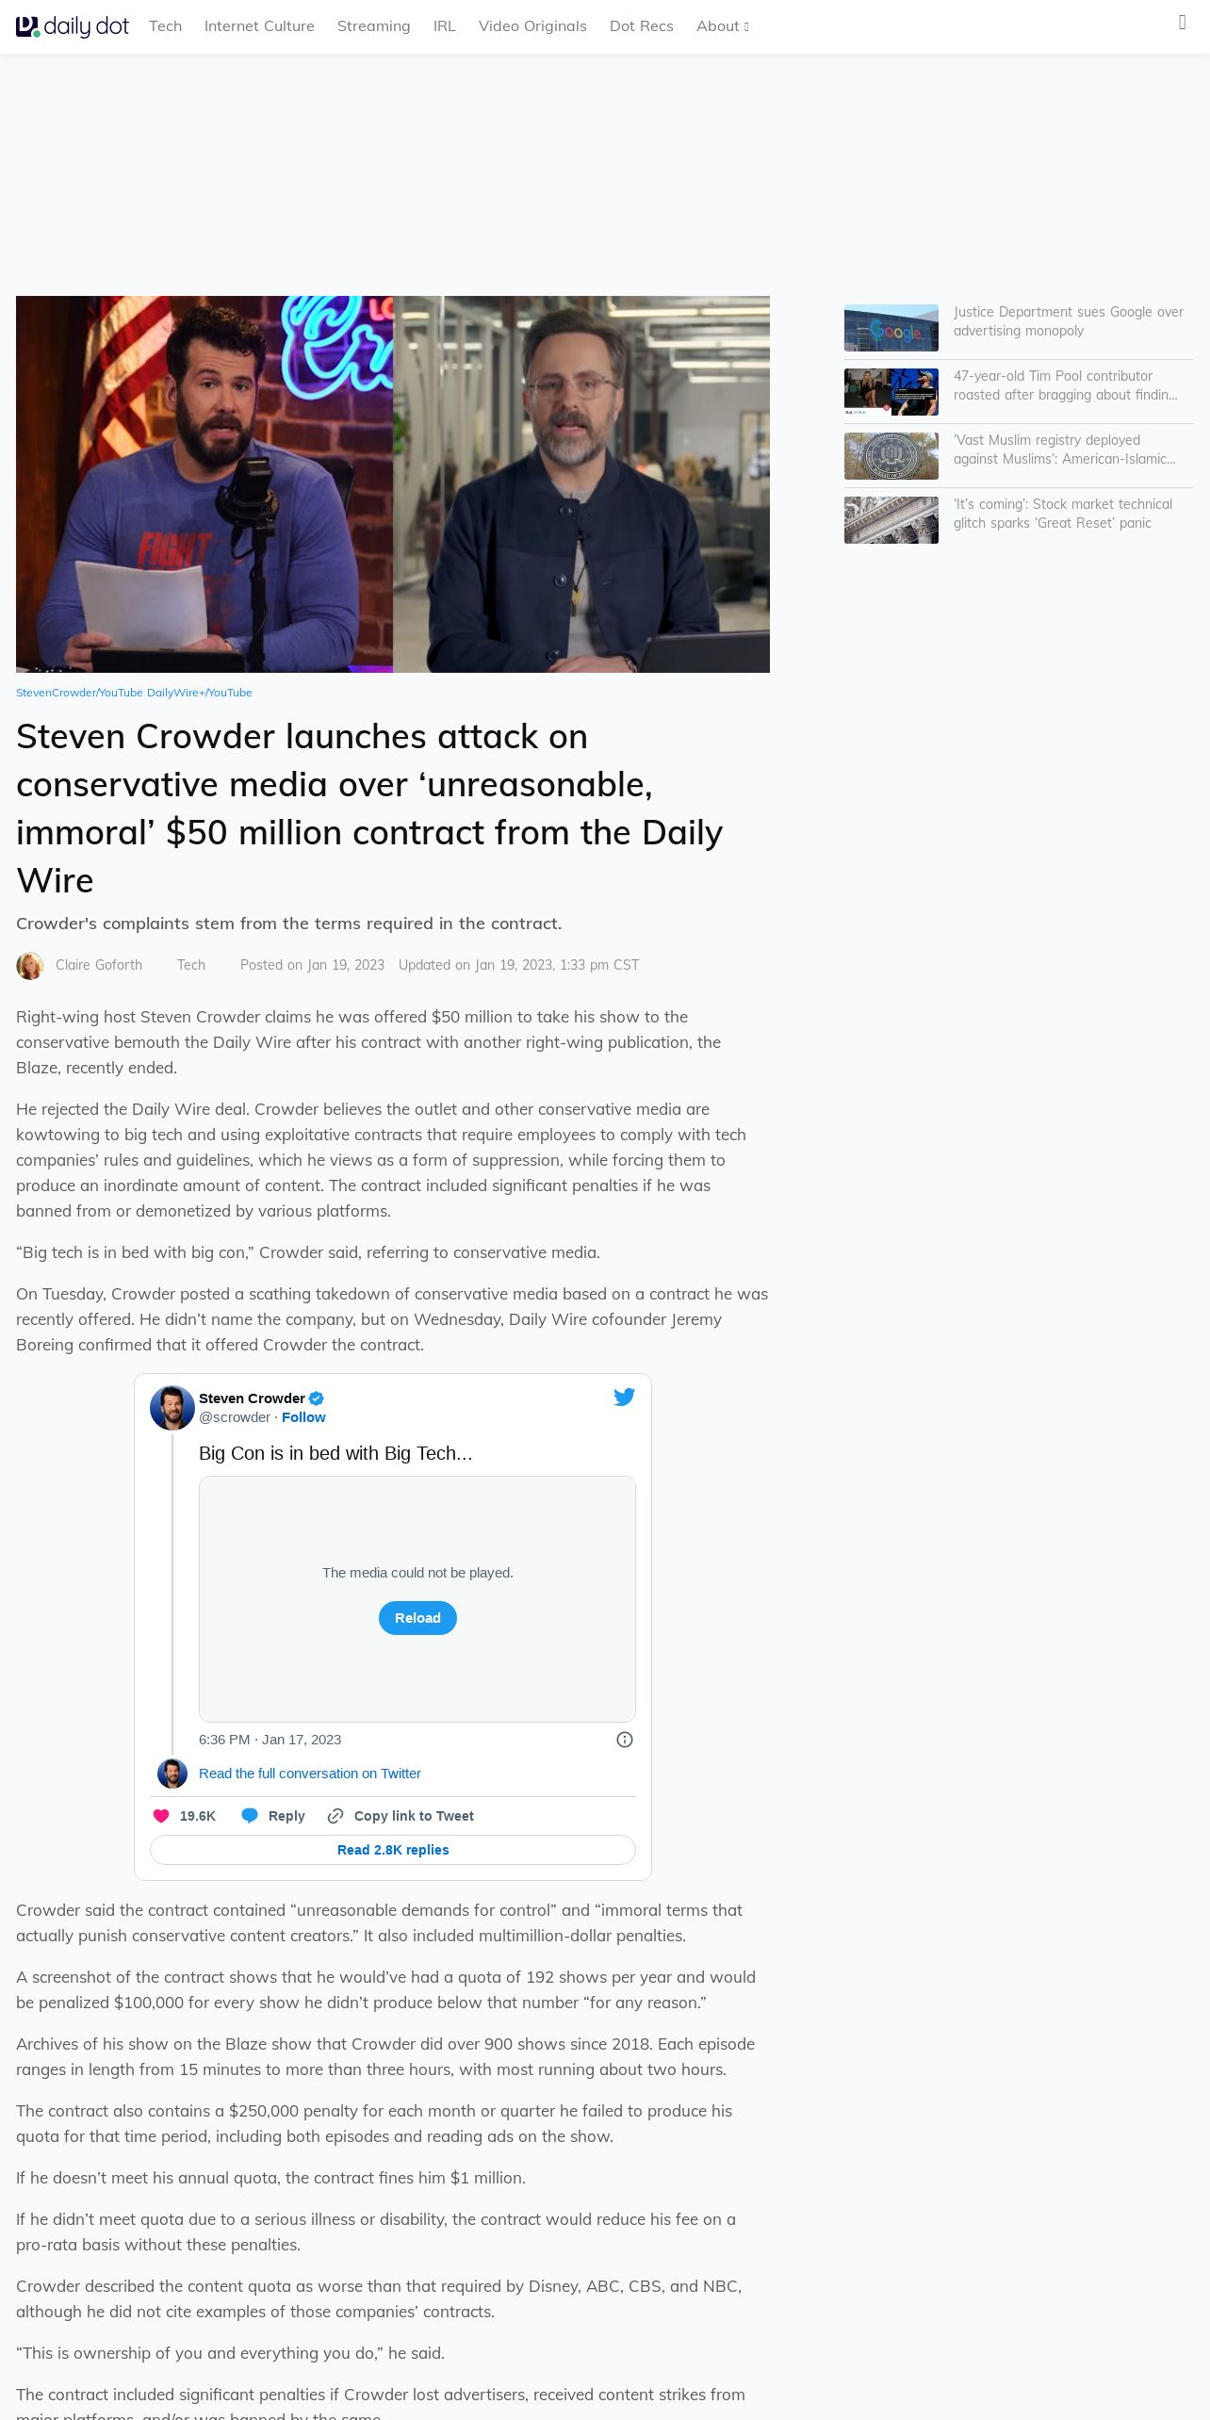Click the tweet info circle icon

point(625,1740)
